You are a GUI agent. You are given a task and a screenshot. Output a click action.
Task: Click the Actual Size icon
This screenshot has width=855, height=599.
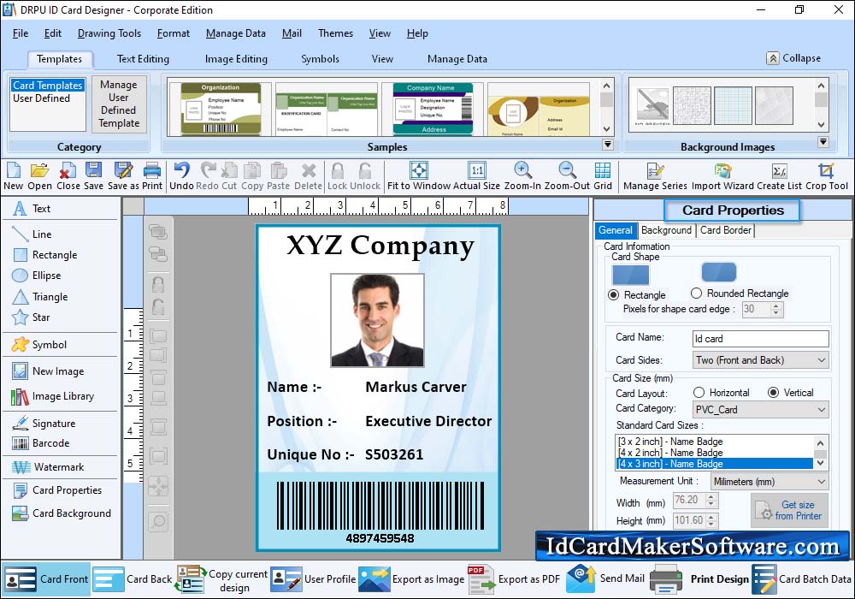(x=476, y=170)
